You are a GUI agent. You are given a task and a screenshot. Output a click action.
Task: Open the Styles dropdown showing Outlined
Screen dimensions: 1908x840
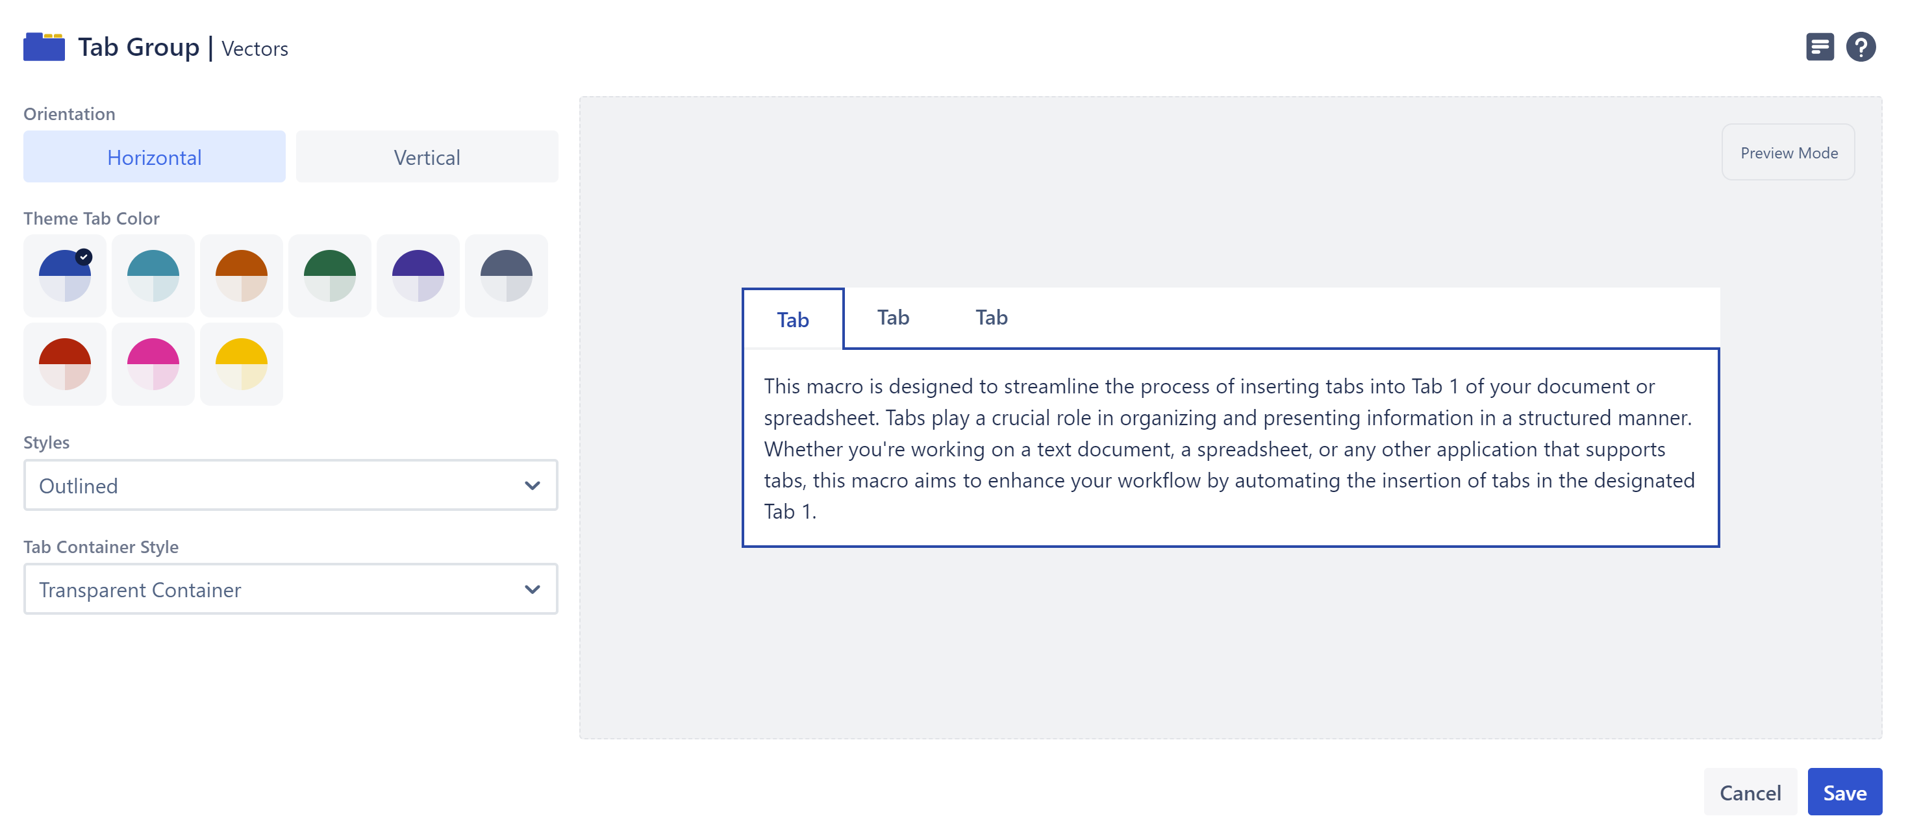290,486
